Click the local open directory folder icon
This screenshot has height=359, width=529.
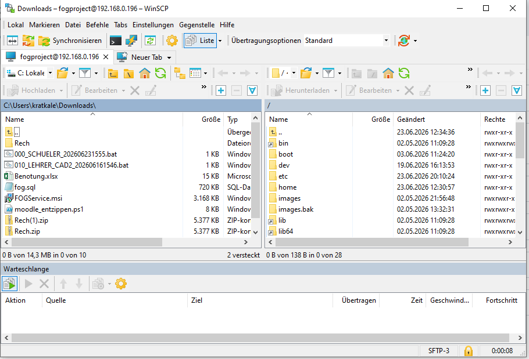pyautogui.click(x=62, y=73)
